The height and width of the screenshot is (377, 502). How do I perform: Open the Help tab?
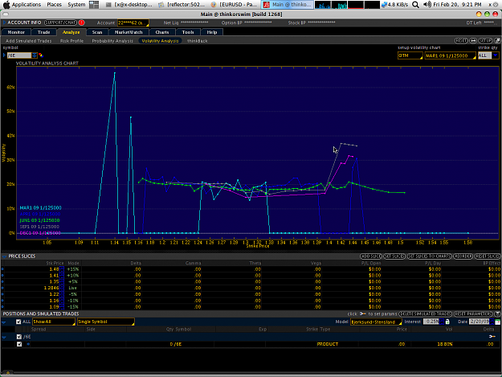pyautogui.click(x=211, y=32)
